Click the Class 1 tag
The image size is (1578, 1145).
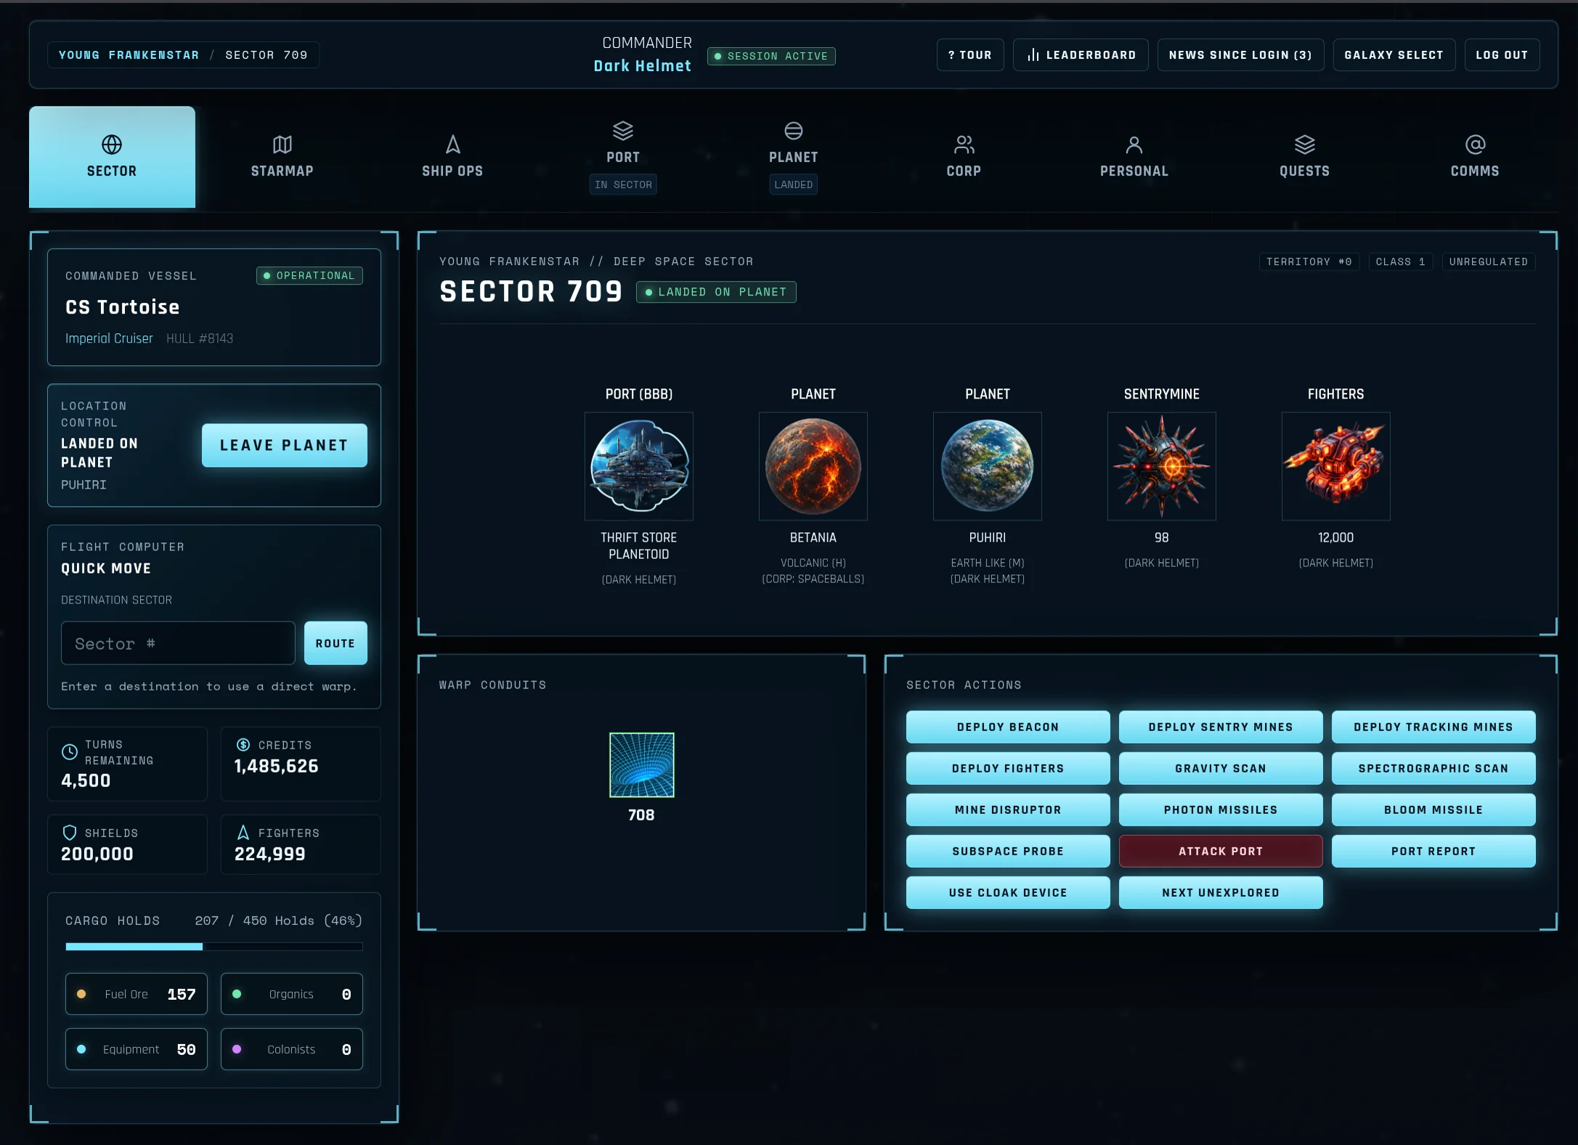coord(1400,261)
